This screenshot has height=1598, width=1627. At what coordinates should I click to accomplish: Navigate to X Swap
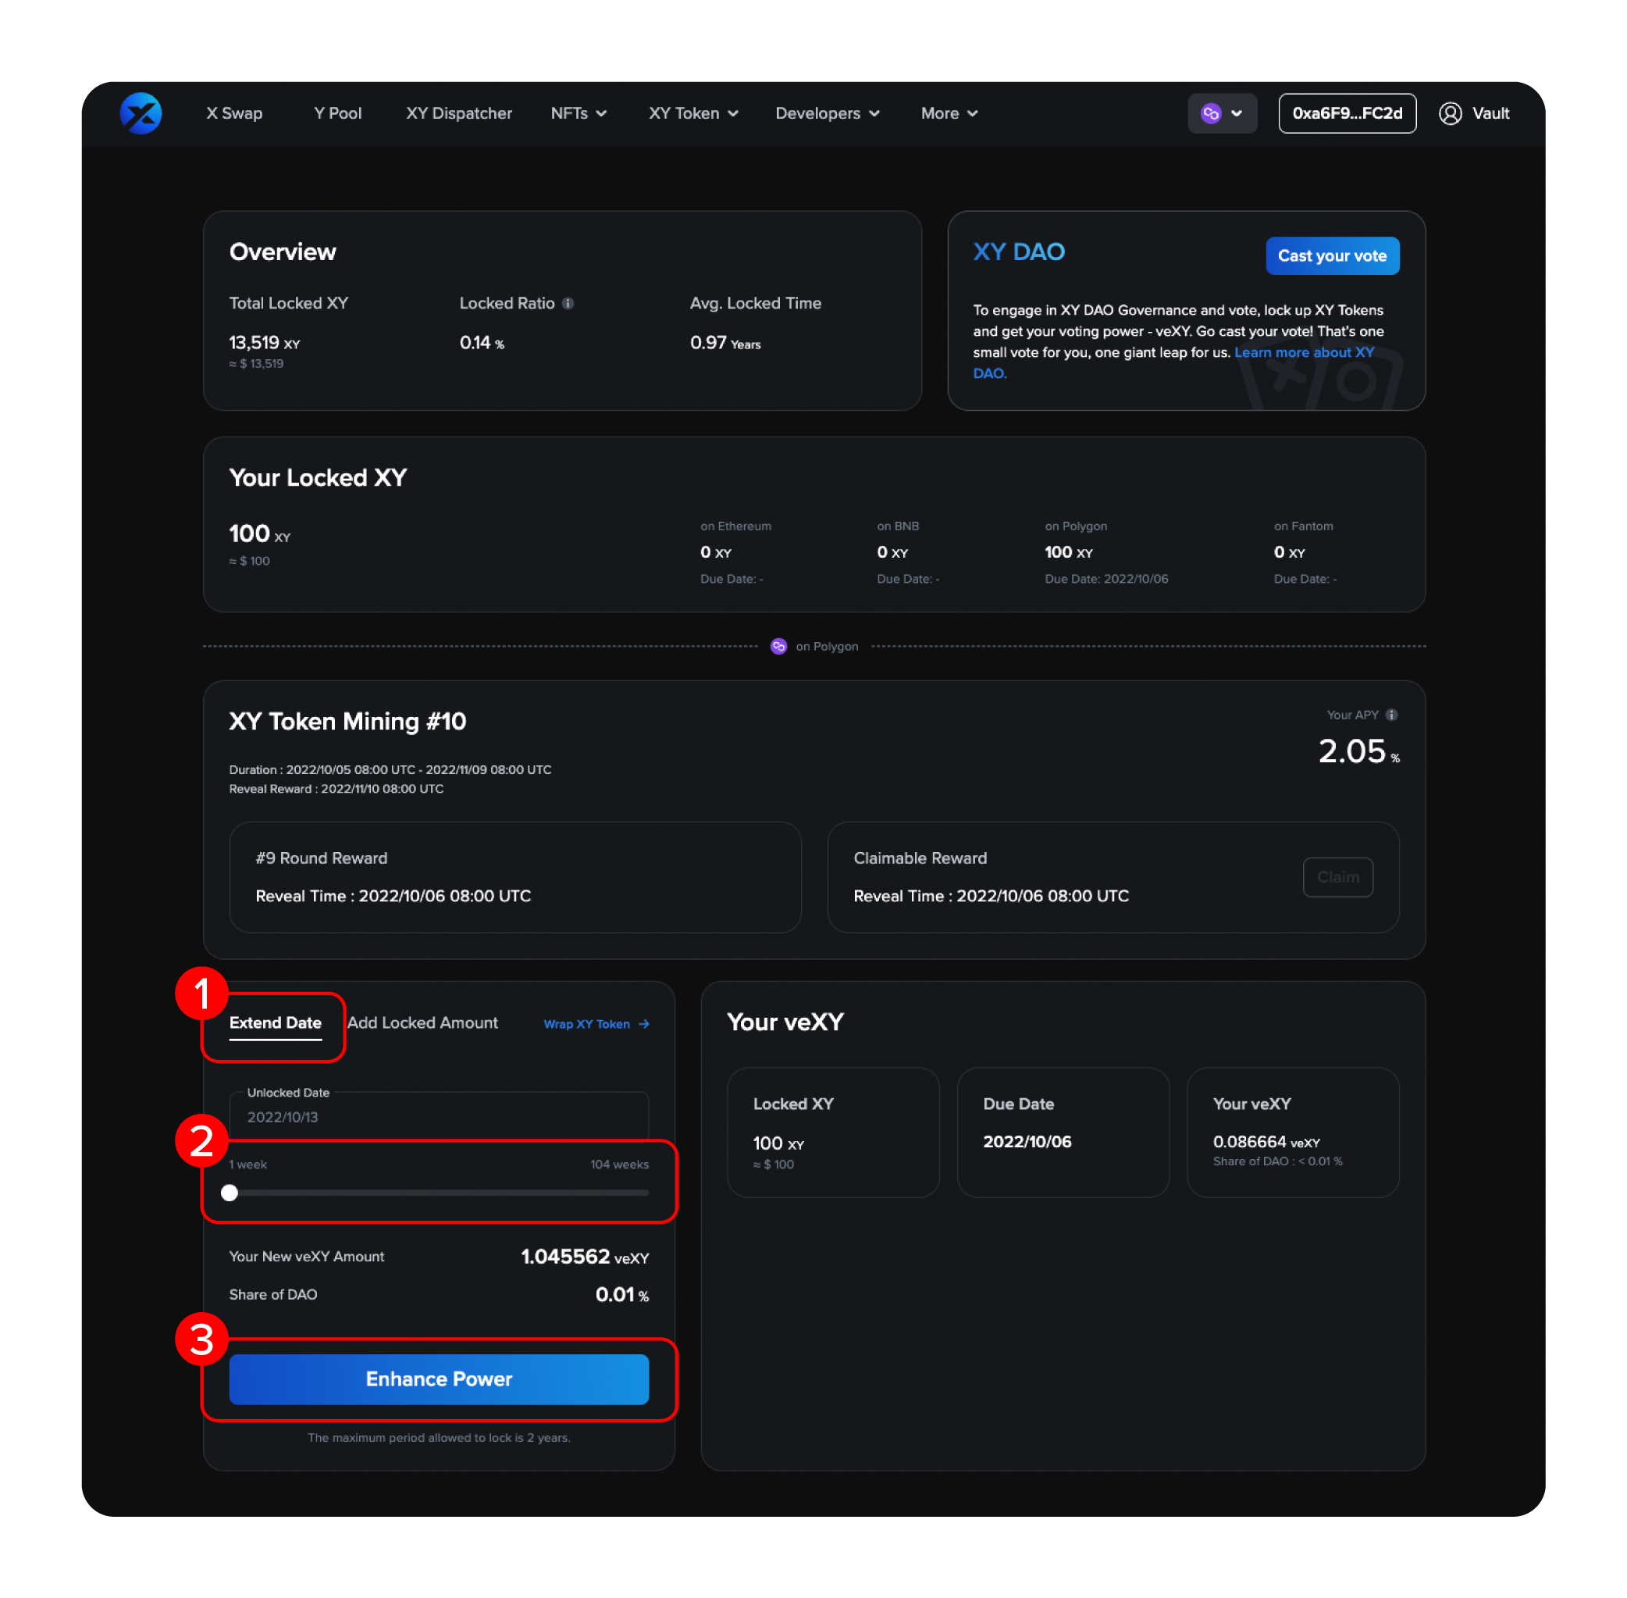(x=234, y=113)
